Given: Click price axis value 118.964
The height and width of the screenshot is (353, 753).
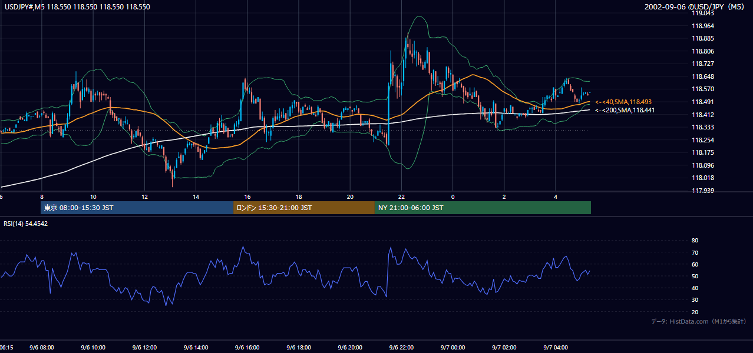Looking at the screenshot, I should (702, 26).
